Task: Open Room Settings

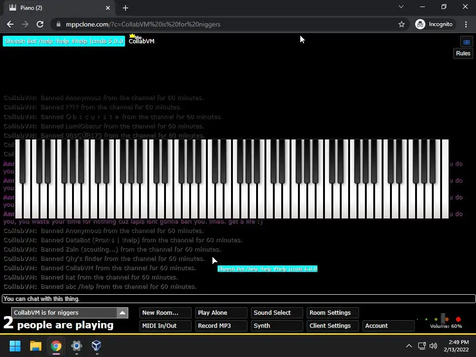Action: point(333,313)
